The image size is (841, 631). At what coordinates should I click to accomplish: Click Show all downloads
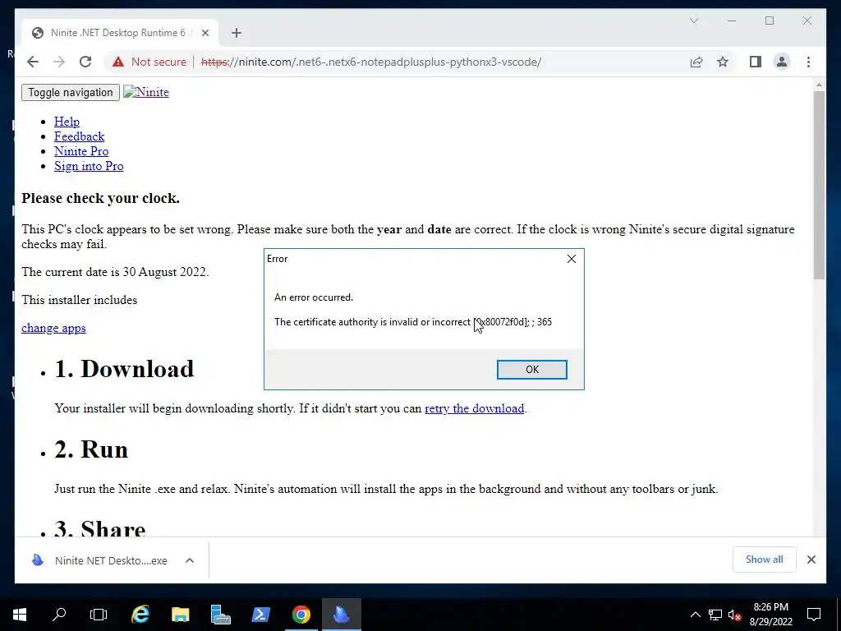tap(764, 559)
